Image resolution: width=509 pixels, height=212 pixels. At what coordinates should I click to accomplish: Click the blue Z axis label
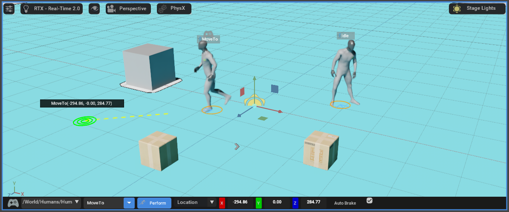coord(295,203)
